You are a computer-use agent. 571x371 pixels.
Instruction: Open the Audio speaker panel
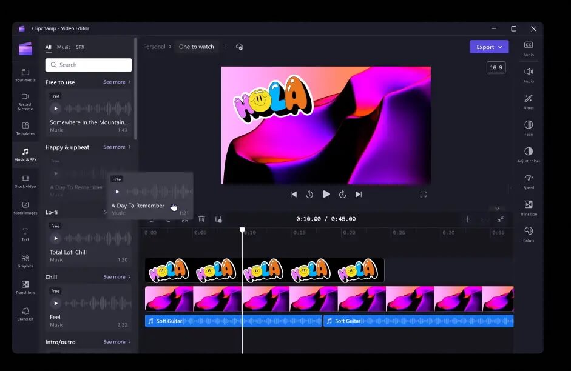coord(529,72)
